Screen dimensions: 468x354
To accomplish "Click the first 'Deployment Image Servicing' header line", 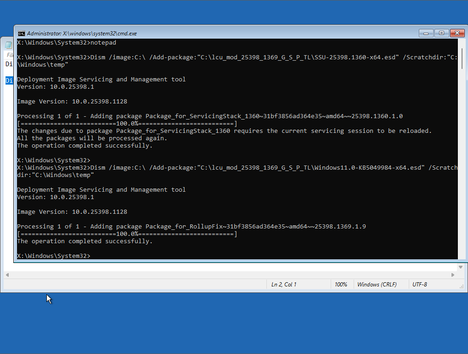I will tap(101, 80).
